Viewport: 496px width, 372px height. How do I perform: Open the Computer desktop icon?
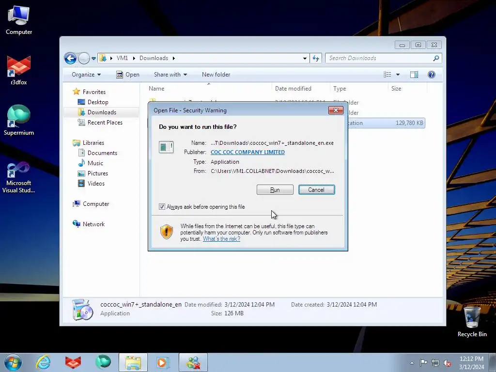19,20
